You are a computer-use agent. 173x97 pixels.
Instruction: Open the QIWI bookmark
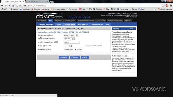[x=106, y=9]
